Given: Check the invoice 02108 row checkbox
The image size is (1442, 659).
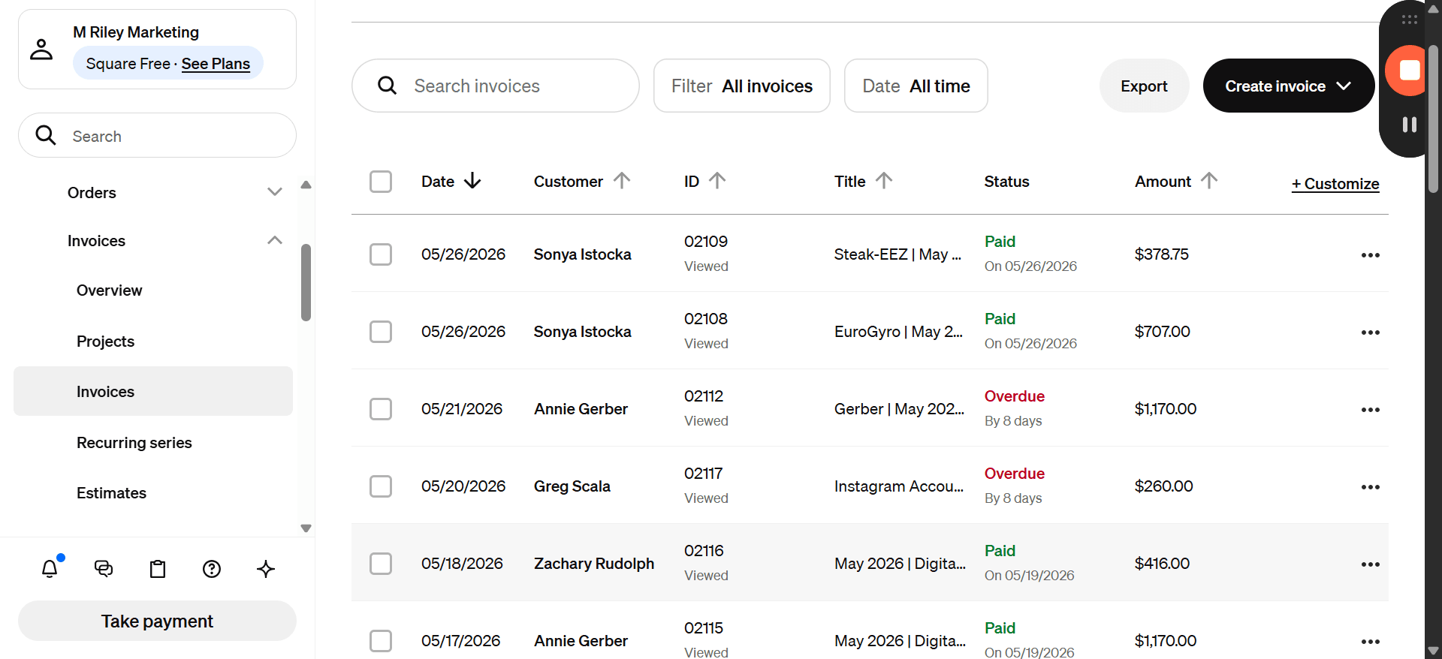Looking at the screenshot, I should pyautogui.click(x=381, y=332).
